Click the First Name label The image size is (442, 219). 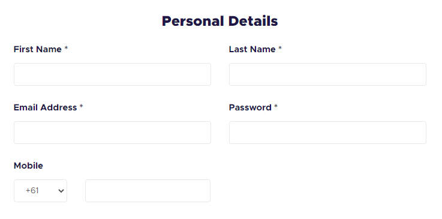[38, 49]
